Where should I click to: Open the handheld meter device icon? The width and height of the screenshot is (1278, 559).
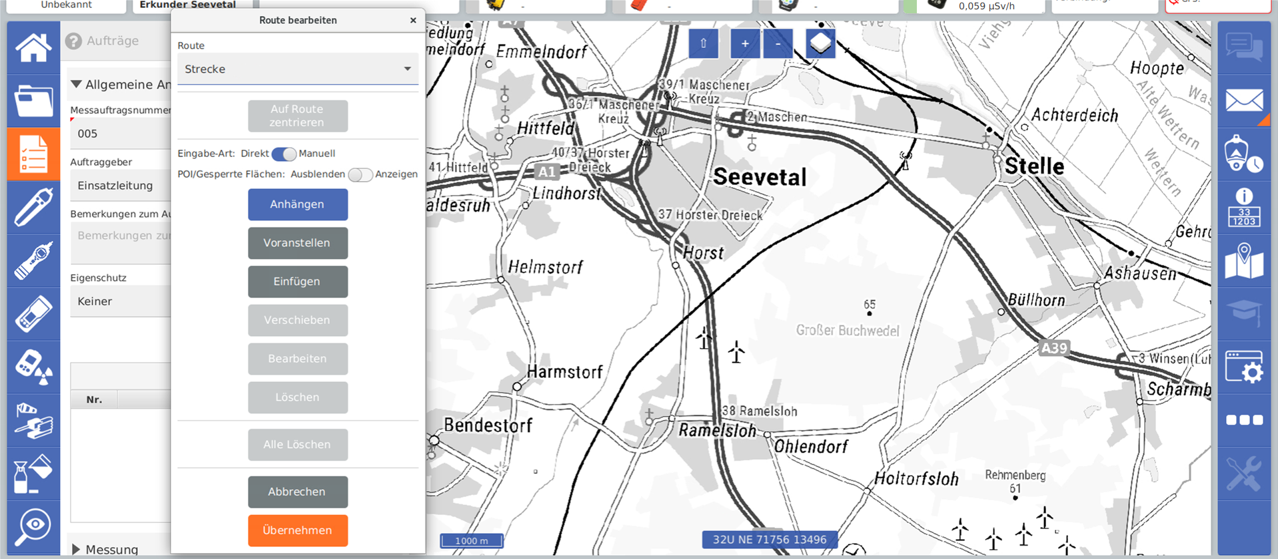(x=33, y=313)
